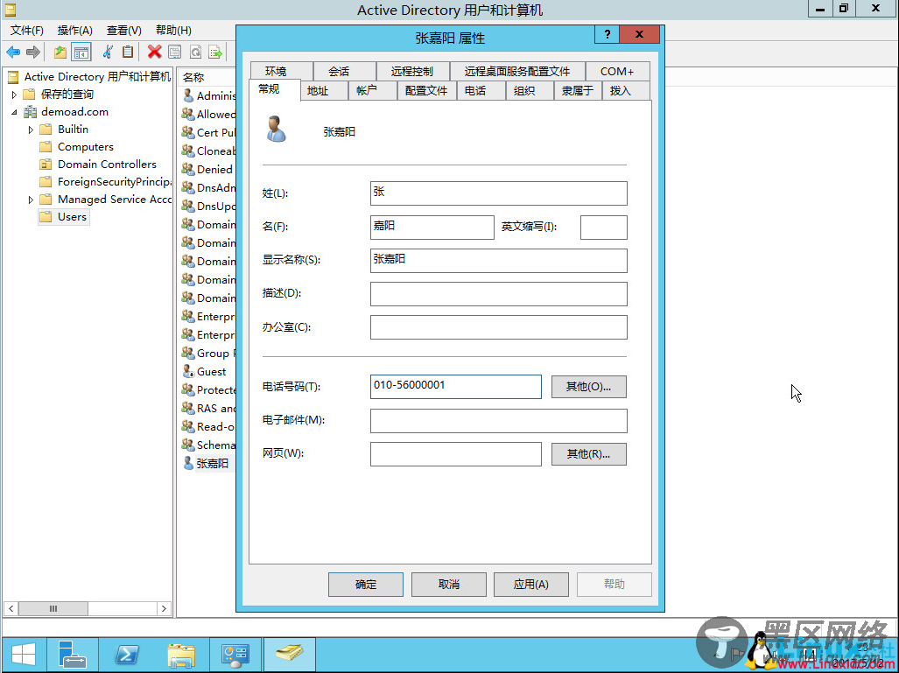
Task: Click the Cut scissors toolbar icon
Action: [108, 53]
